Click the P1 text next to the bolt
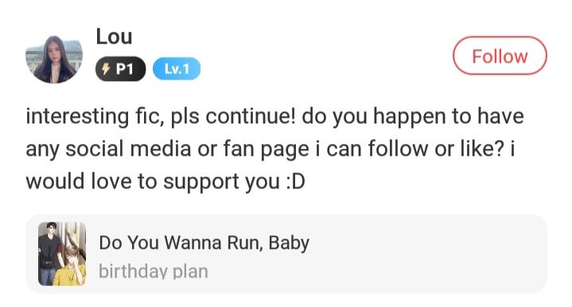Screen dimensions: 572x307 point(124,69)
